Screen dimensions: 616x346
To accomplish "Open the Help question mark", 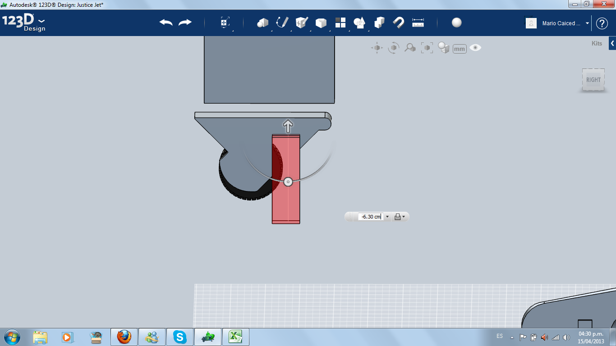I will pos(602,23).
